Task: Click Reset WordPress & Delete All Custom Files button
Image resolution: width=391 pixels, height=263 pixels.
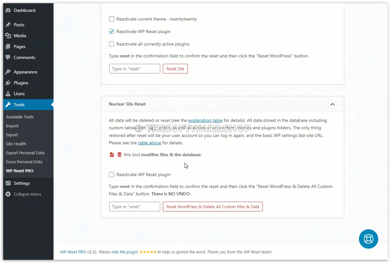Action: pos(212,207)
